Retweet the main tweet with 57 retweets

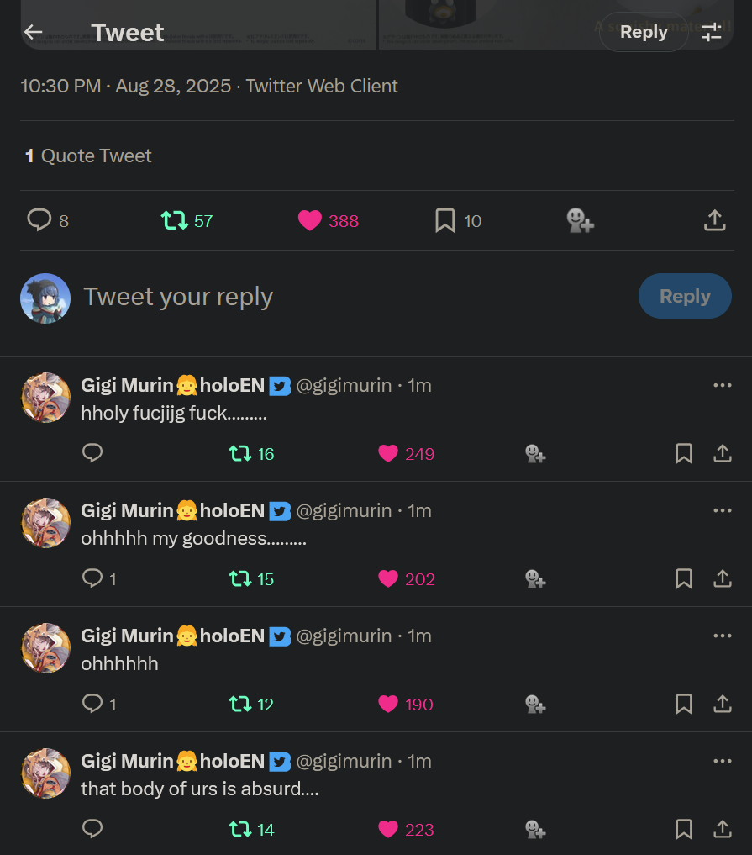click(x=175, y=220)
